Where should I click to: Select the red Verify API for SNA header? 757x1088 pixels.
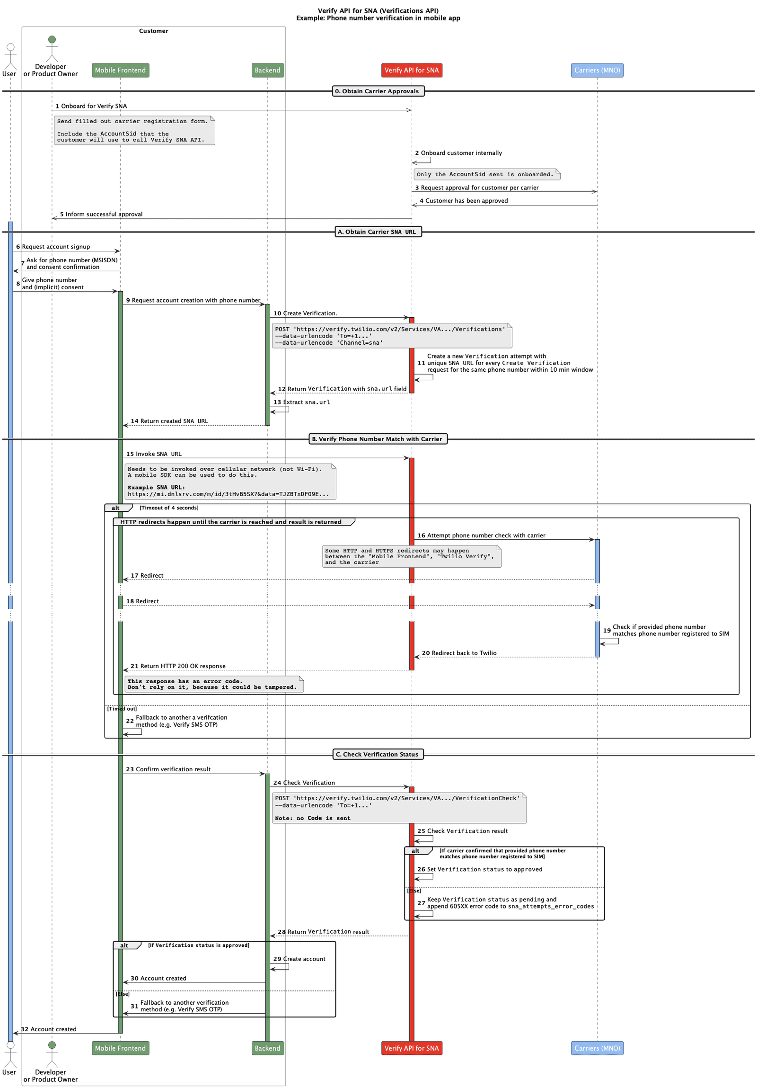click(412, 70)
